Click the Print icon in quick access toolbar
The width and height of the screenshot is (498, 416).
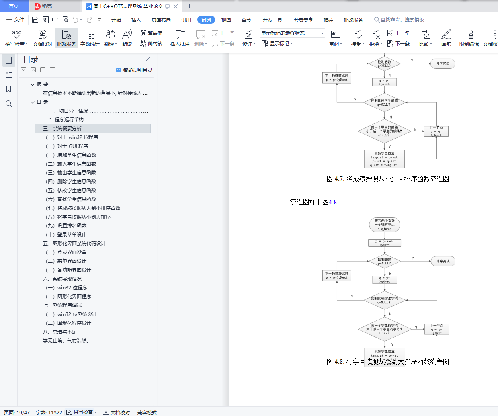(x=55, y=20)
